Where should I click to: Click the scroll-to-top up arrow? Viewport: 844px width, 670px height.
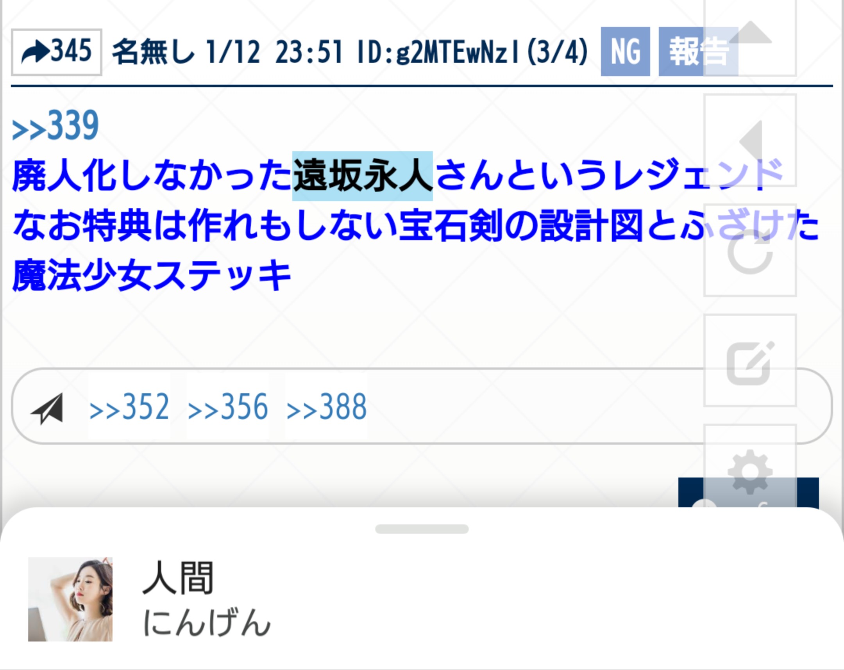[x=750, y=38]
